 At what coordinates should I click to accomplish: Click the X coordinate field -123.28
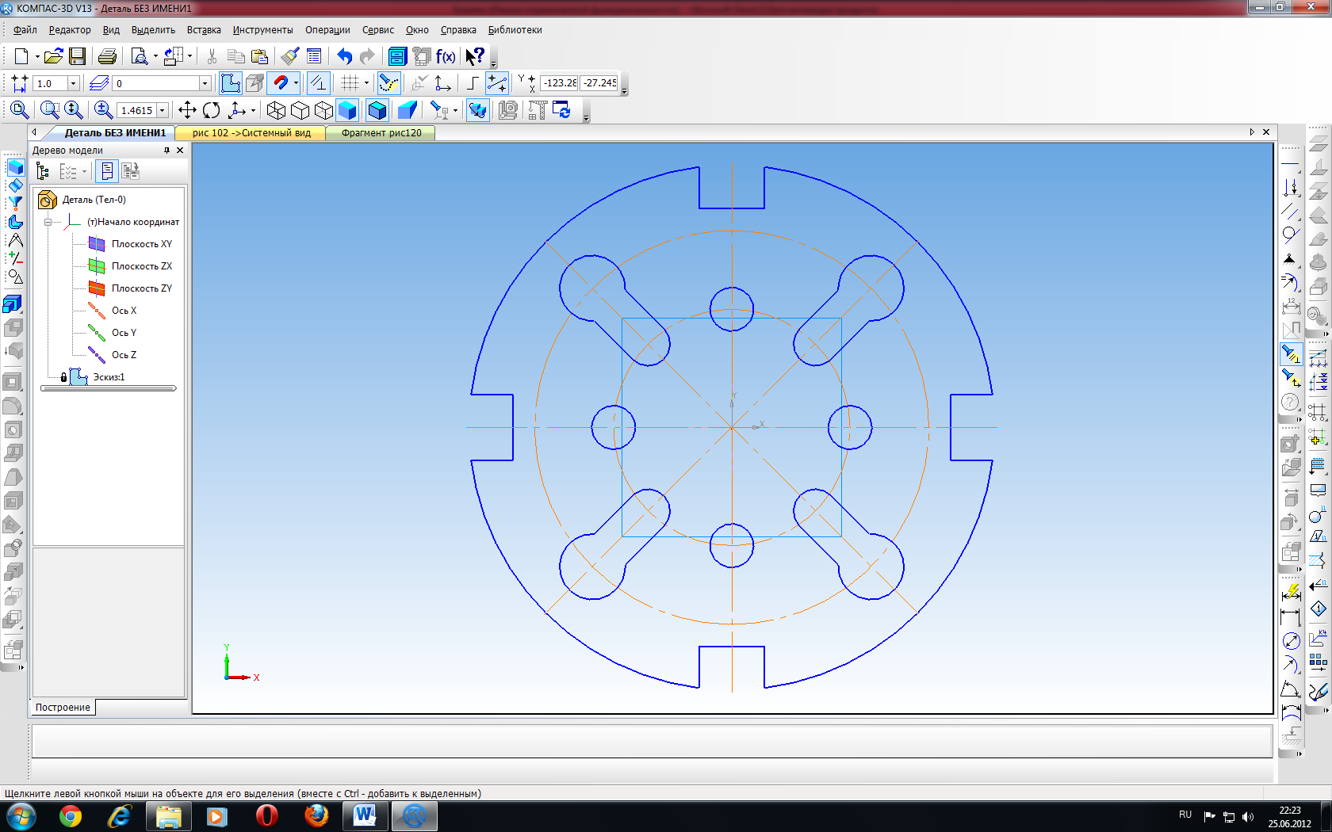(x=559, y=83)
